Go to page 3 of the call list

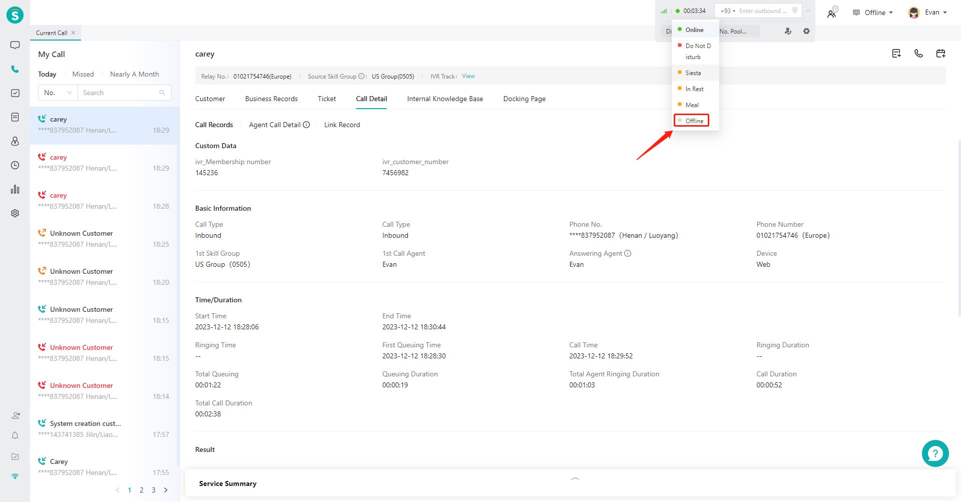[x=154, y=490]
